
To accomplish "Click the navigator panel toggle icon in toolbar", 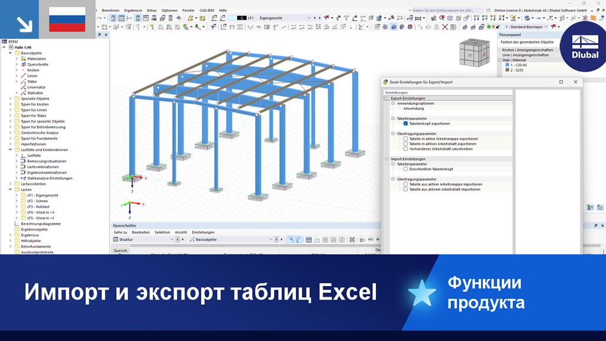I will (114, 18).
